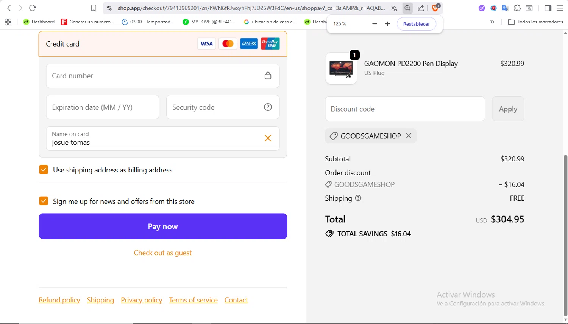Click the Shipping info help icon
The image size is (568, 324).
click(358, 198)
